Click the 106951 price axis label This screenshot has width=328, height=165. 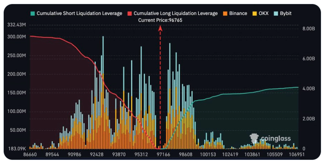point(297,155)
